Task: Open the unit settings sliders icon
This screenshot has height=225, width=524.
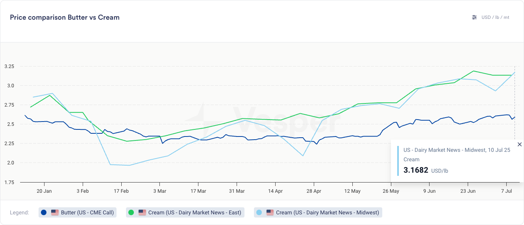Action: (474, 17)
